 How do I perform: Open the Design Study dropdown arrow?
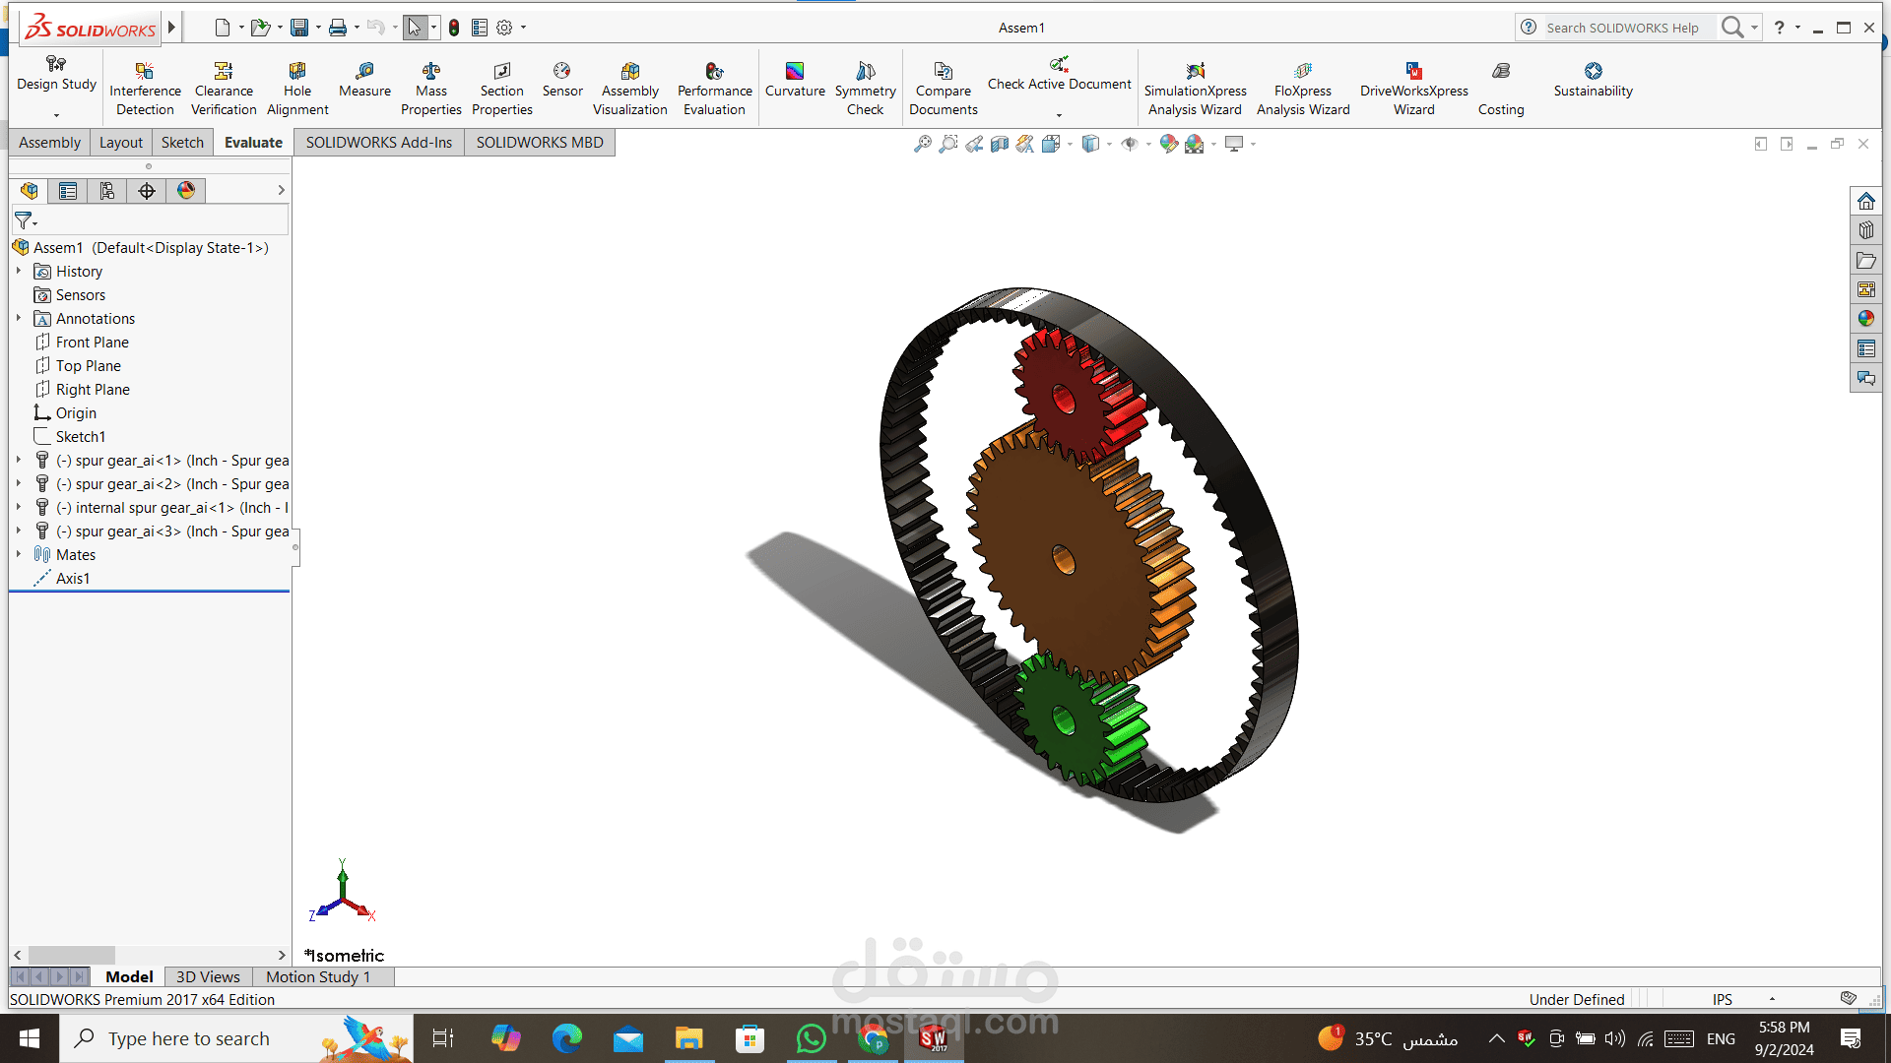pyautogui.click(x=56, y=115)
